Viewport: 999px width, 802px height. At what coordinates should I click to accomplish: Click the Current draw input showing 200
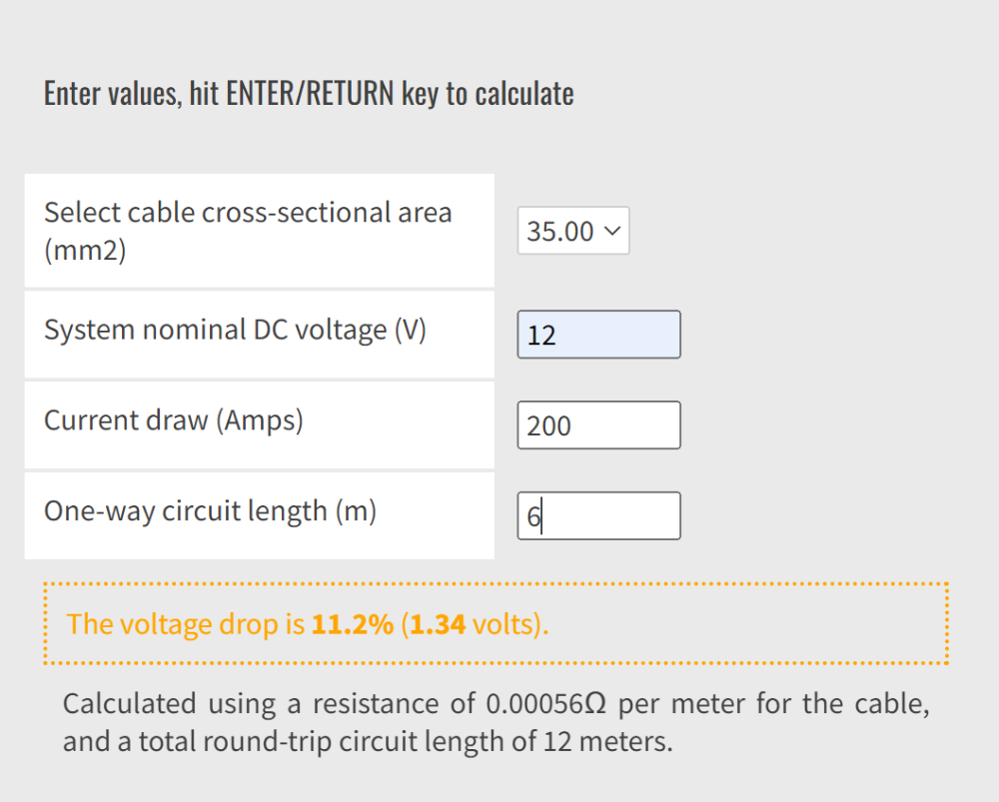[x=598, y=424]
